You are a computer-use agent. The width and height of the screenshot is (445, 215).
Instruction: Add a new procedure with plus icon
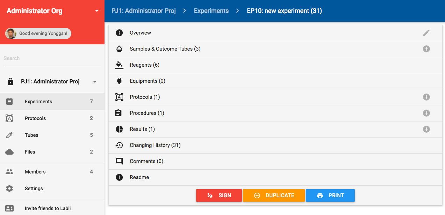point(426,113)
